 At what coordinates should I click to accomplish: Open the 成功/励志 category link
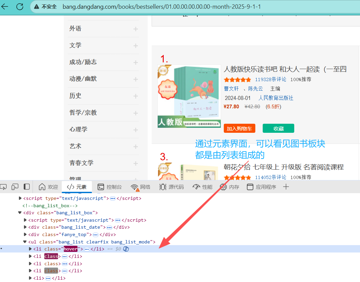(83, 62)
